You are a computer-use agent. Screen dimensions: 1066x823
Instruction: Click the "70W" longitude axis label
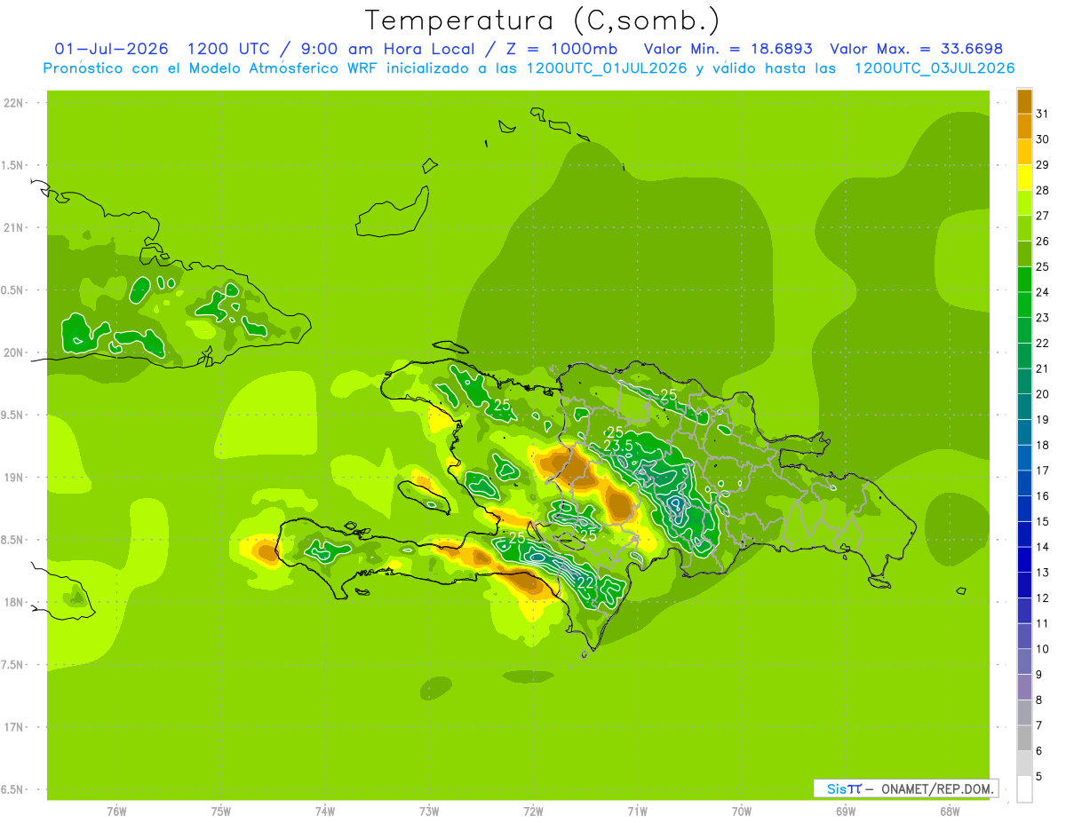click(742, 811)
